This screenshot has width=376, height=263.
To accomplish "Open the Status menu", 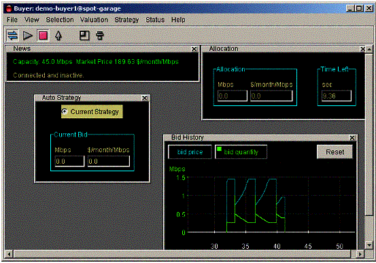I will pyautogui.click(x=155, y=20).
